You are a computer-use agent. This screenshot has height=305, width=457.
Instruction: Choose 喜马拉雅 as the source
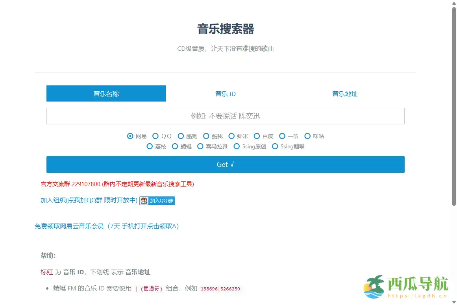click(200, 146)
